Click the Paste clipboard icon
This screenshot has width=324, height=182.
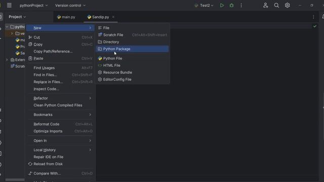pyautogui.click(x=30, y=58)
